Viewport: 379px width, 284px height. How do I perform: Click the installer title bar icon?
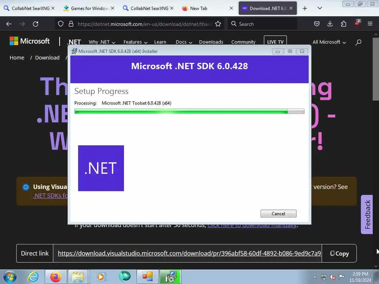pyautogui.click(x=74, y=51)
